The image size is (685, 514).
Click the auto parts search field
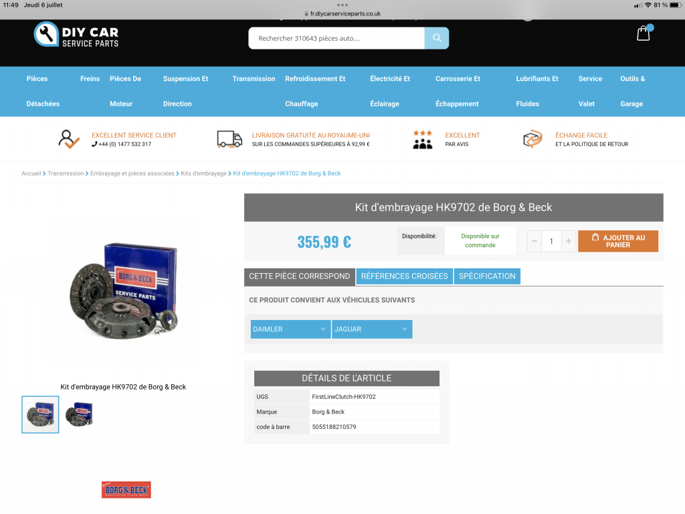coord(336,38)
